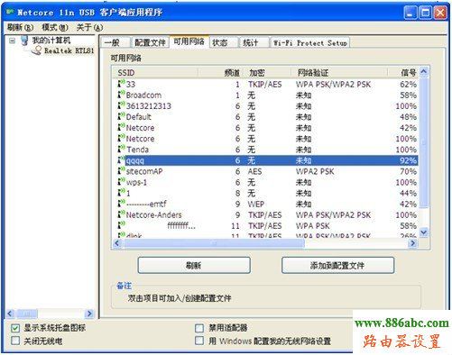This screenshot has height=355, width=452.
Task: Click signal icon beside qqqq
Action: (x=121, y=159)
